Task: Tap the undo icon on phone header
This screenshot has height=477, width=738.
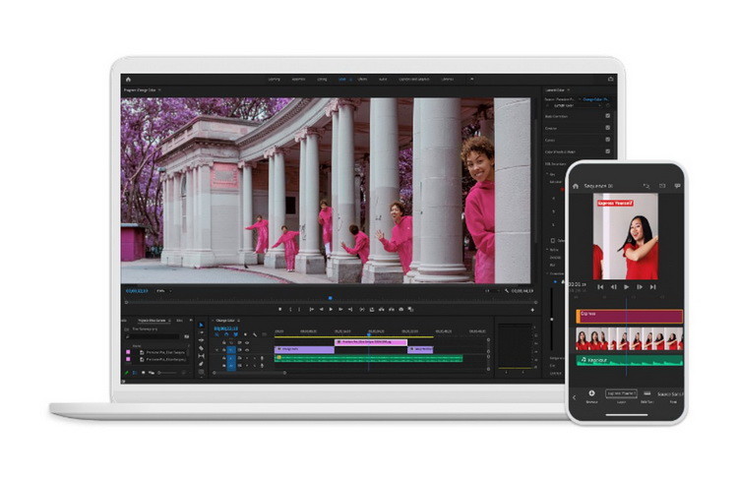Action: (646, 186)
